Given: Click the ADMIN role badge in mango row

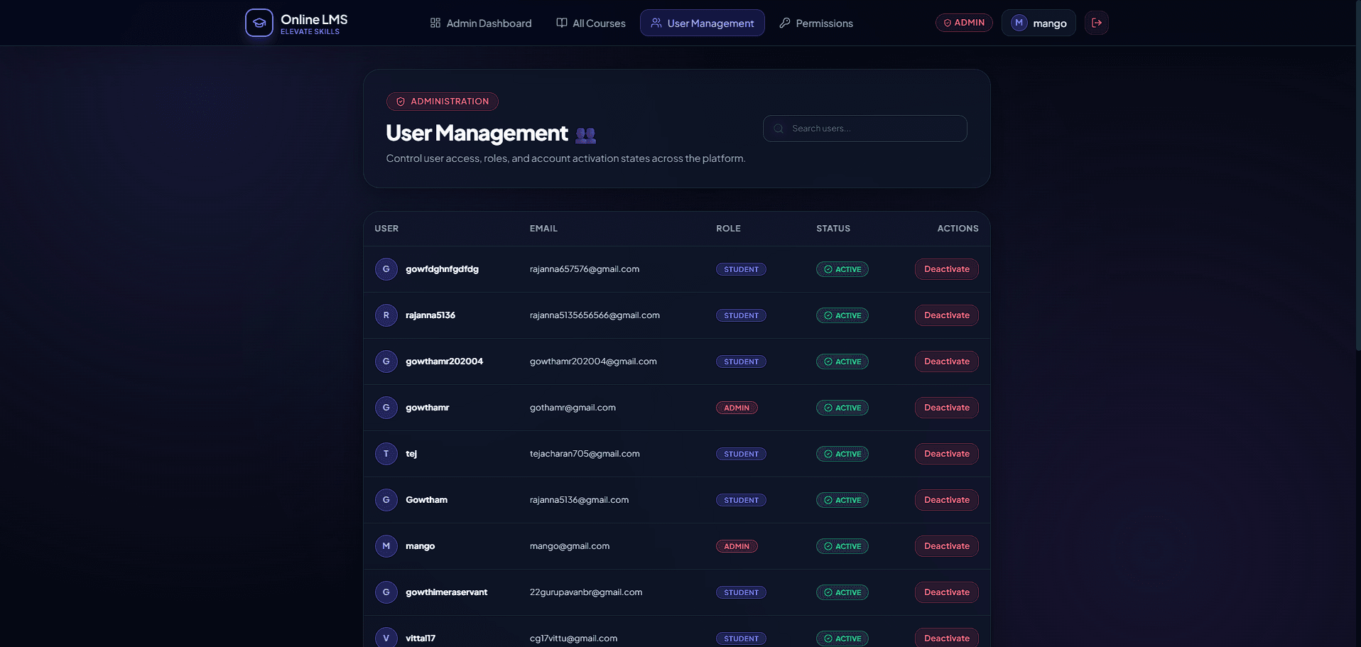Looking at the screenshot, I should pos(737,546).
